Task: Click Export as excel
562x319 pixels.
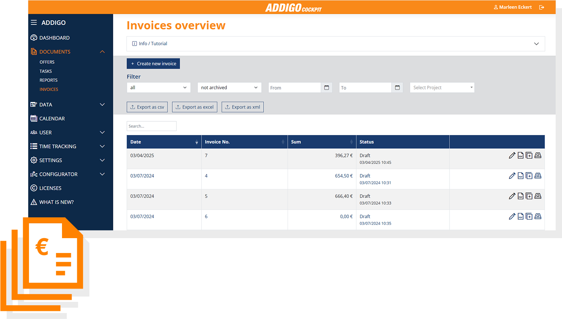Action: [195, 107]
